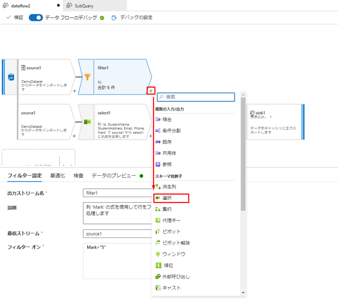The width and height of the screenshot is (338, 304).
Task: Click the debug status green check icon
Action: pos(102,18)
